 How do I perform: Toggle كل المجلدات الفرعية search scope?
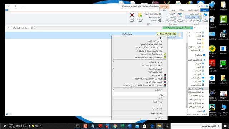coord(194,17)
